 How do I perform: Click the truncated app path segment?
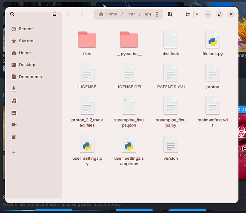pyautogui.click(x=148, y=14)
